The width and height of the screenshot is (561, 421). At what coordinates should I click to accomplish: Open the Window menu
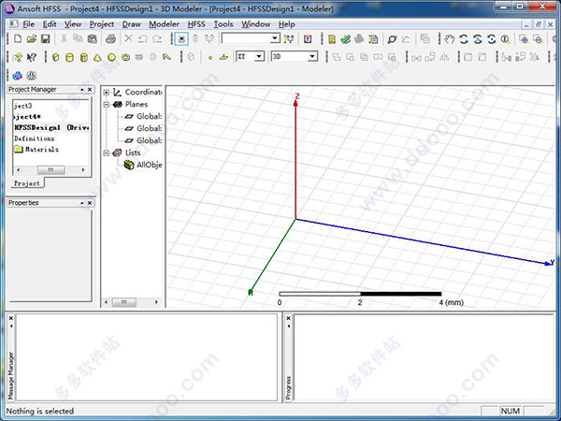pos(256,24)
